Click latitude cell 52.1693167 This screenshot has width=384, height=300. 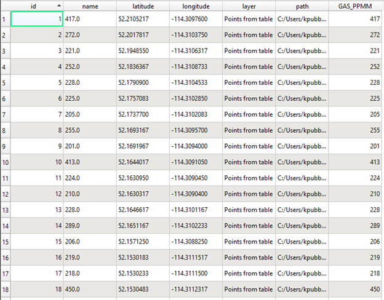point(143,130)
